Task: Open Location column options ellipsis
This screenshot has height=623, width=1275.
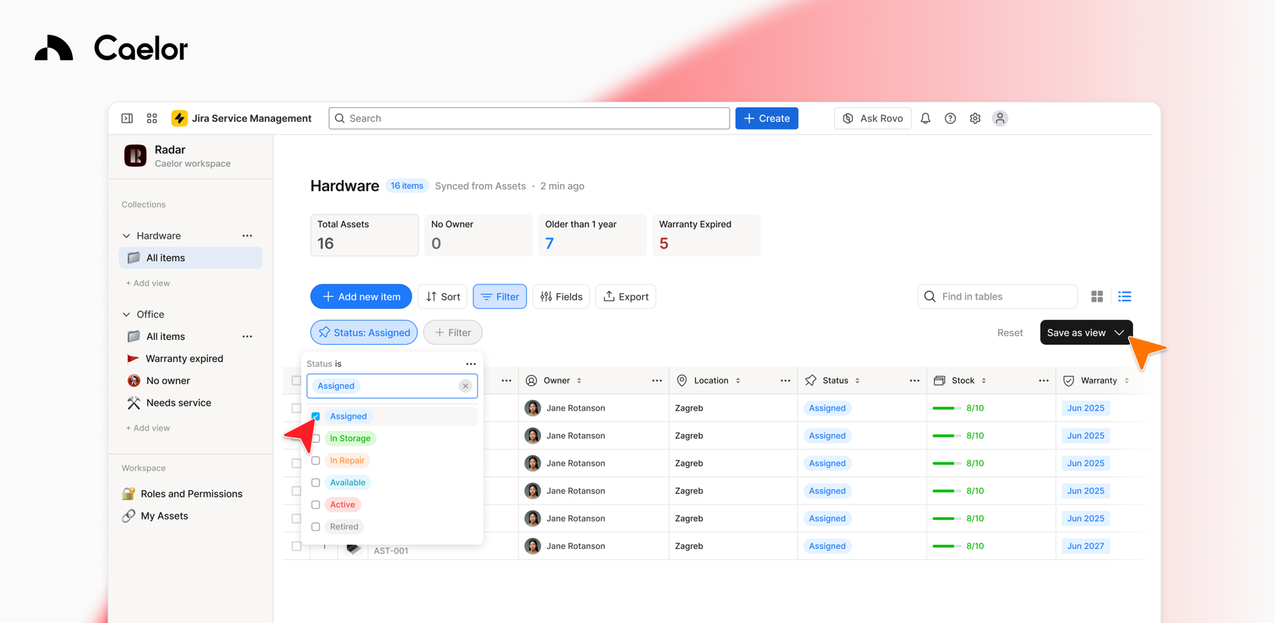Action: pos(785,381)
